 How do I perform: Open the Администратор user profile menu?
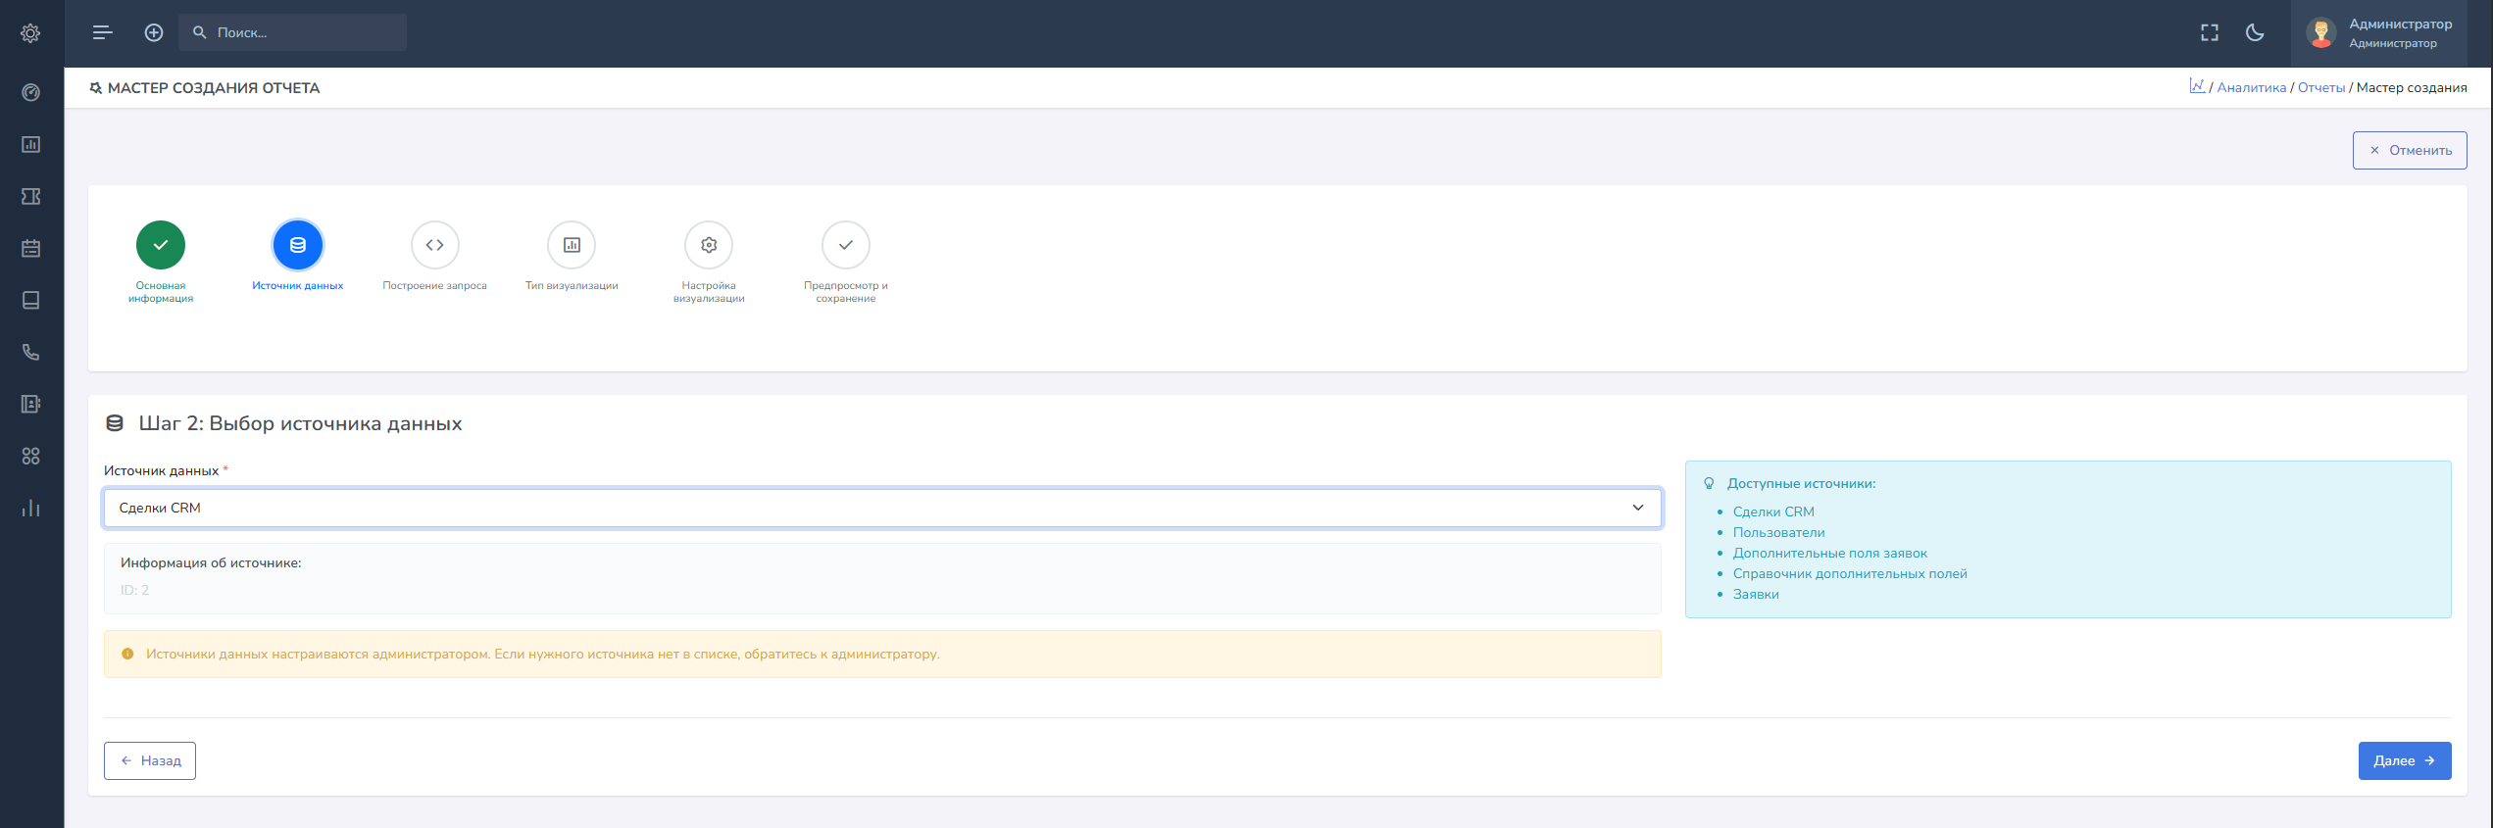(2384, 32)
